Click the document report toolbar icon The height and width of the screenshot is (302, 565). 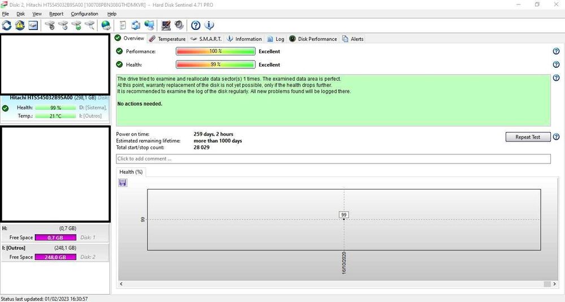123,25
